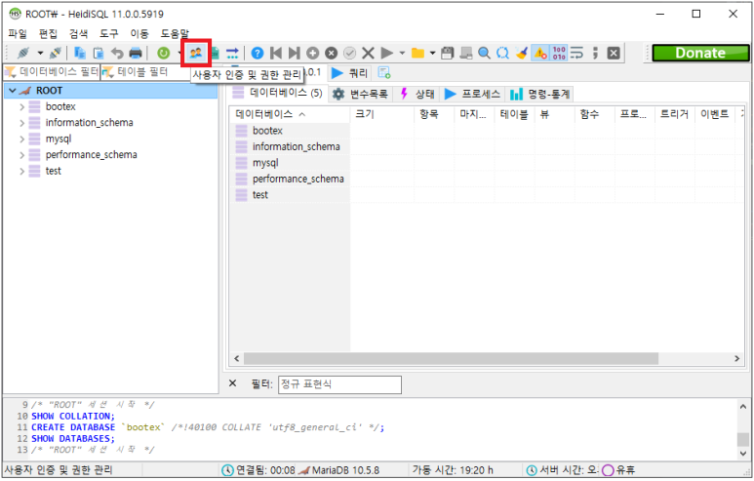Click the semicolon delimiter icon
This screenshot has width=754, height=481.
pyautogui.click(x=595, y=53)
